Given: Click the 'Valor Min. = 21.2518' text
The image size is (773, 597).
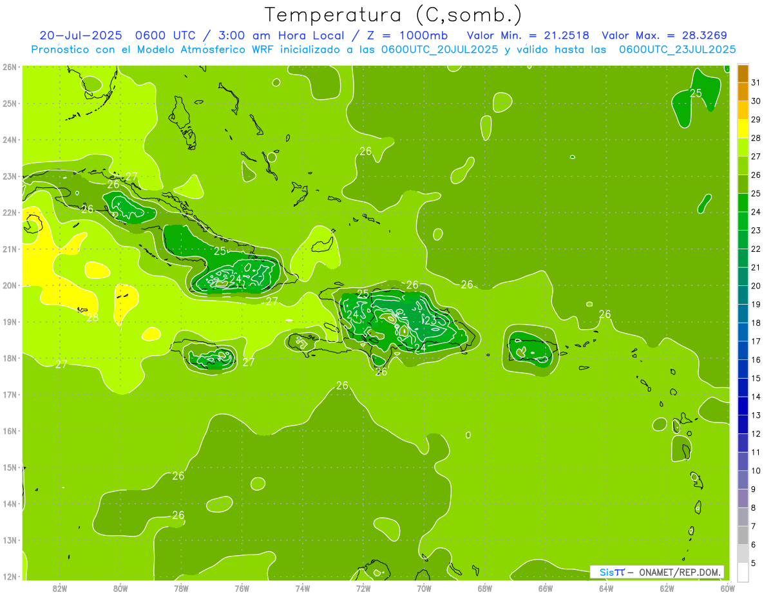Looking at the screenshot, I should click(528, 35).
